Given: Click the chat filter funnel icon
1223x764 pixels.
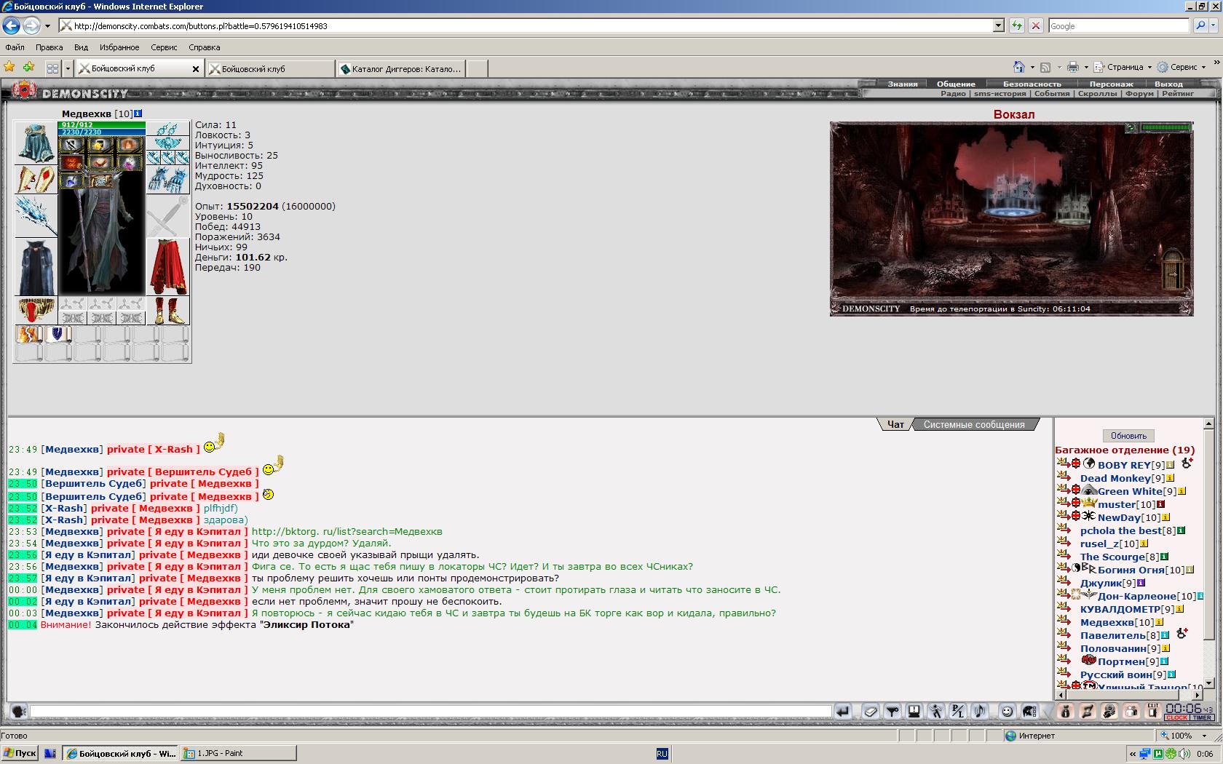Looking at the screenshot, I should (892, 711).
